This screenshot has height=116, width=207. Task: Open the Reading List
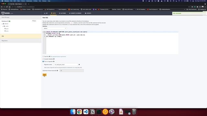pos(202,9)
